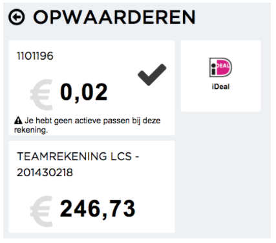Click the back arrow icon beside Opwaarderen
276x243 pixels.
click(x=17, y=17)
